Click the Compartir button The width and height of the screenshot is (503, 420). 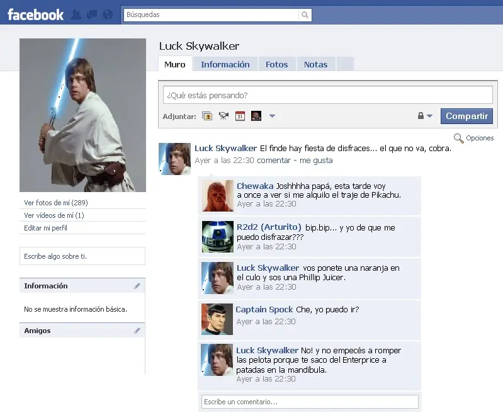coord(466,116)
